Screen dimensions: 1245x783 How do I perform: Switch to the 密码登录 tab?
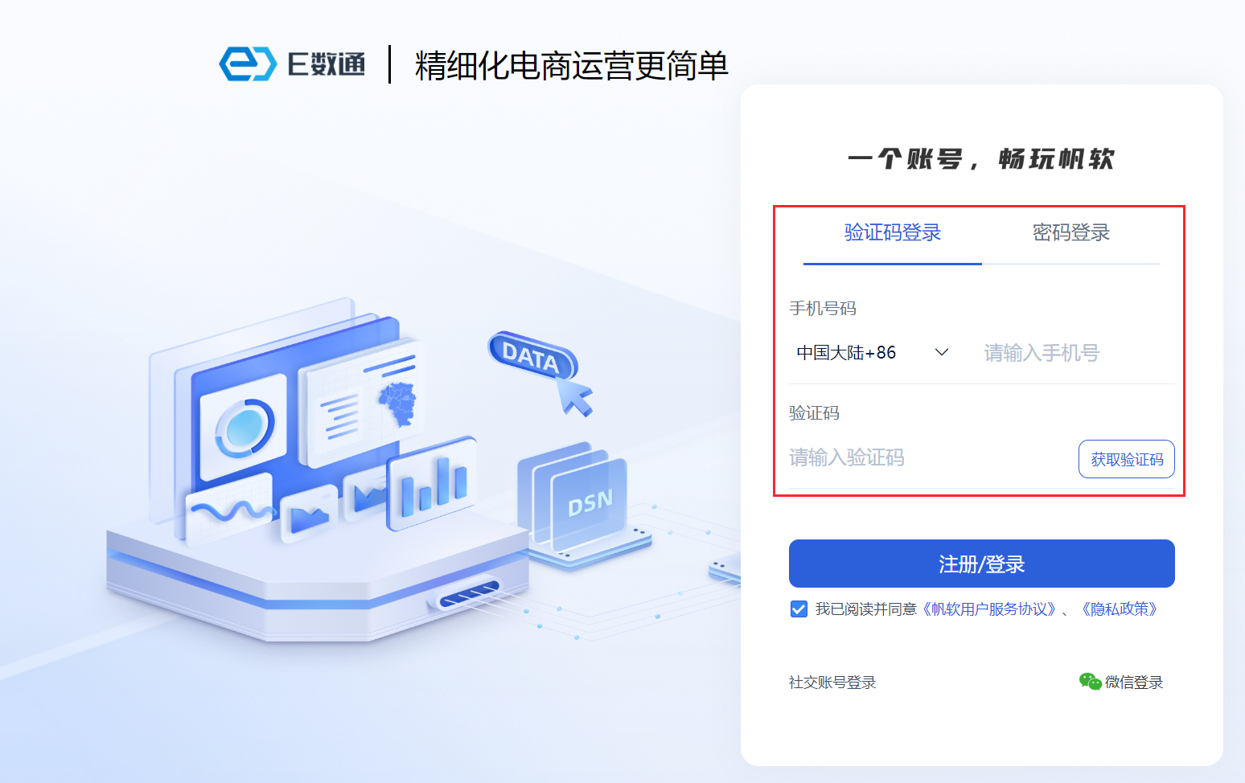tap(1071, 233)
